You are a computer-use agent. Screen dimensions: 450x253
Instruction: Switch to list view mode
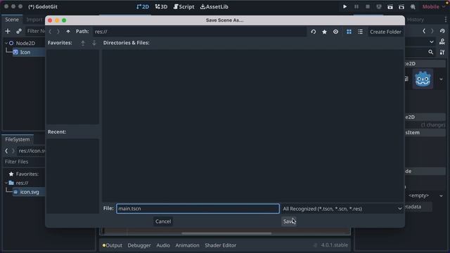point(360,32)
